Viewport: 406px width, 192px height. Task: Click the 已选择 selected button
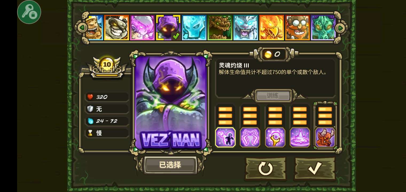coord(170,165)
